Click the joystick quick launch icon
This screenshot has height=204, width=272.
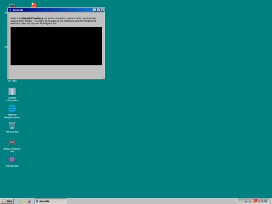[29, 201]
